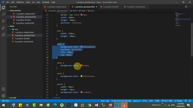Change encoding via UTF-8 indicator
The image size is (193, 108).
145,101
